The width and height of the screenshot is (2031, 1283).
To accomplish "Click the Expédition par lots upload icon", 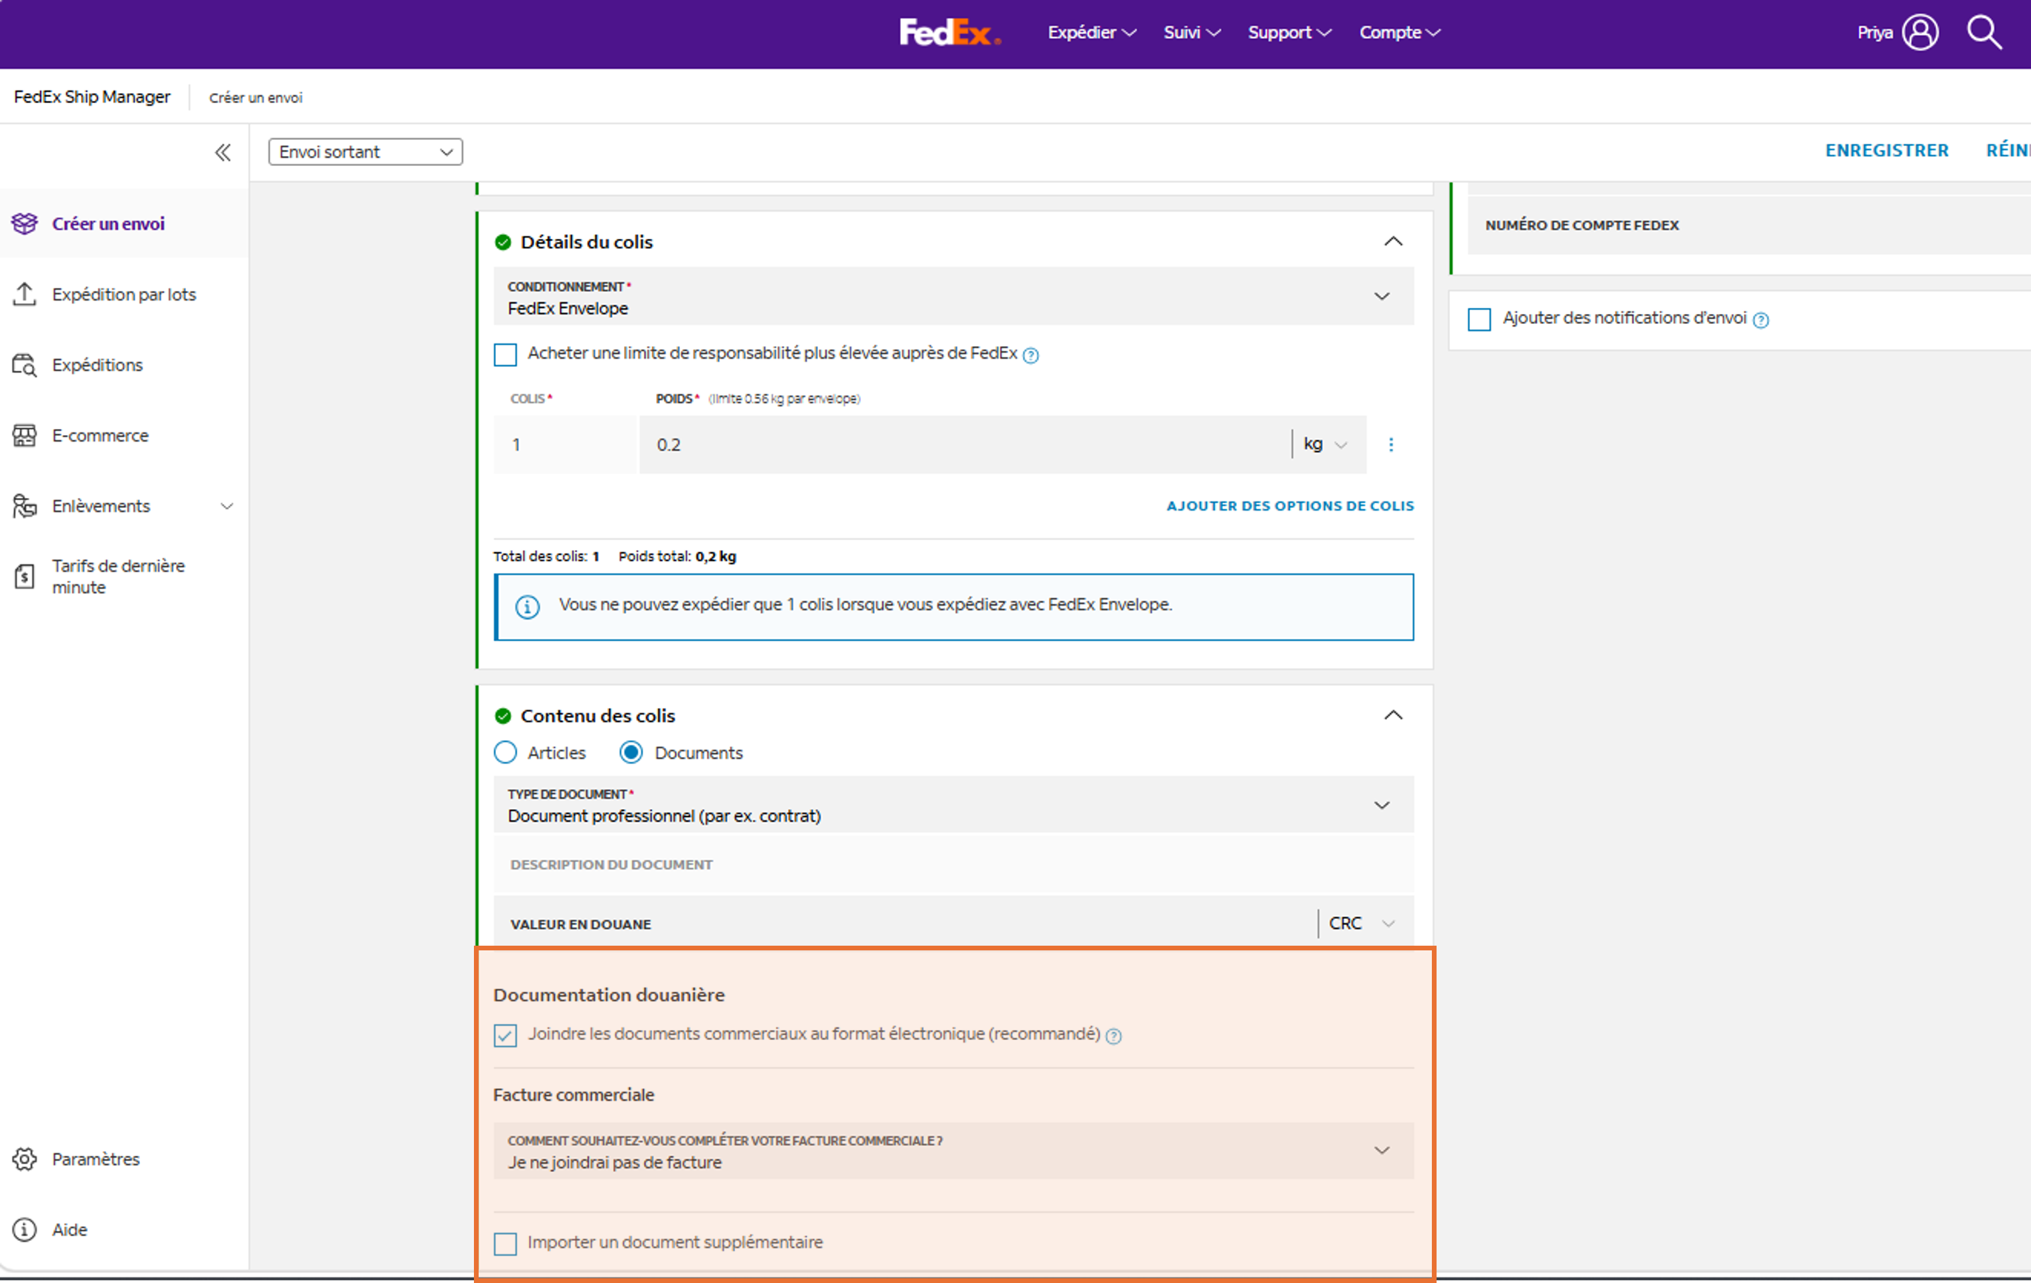I will point(25,294).
